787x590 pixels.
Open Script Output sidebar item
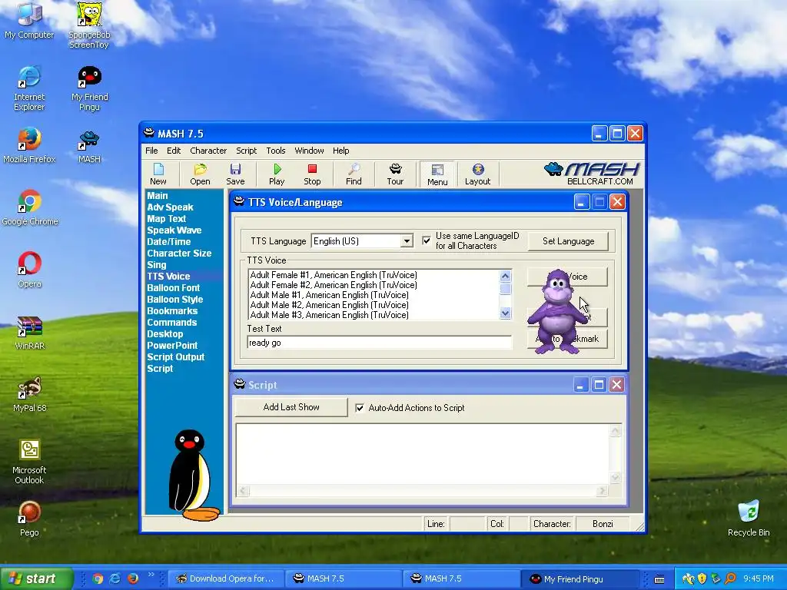tap(176, 357)
